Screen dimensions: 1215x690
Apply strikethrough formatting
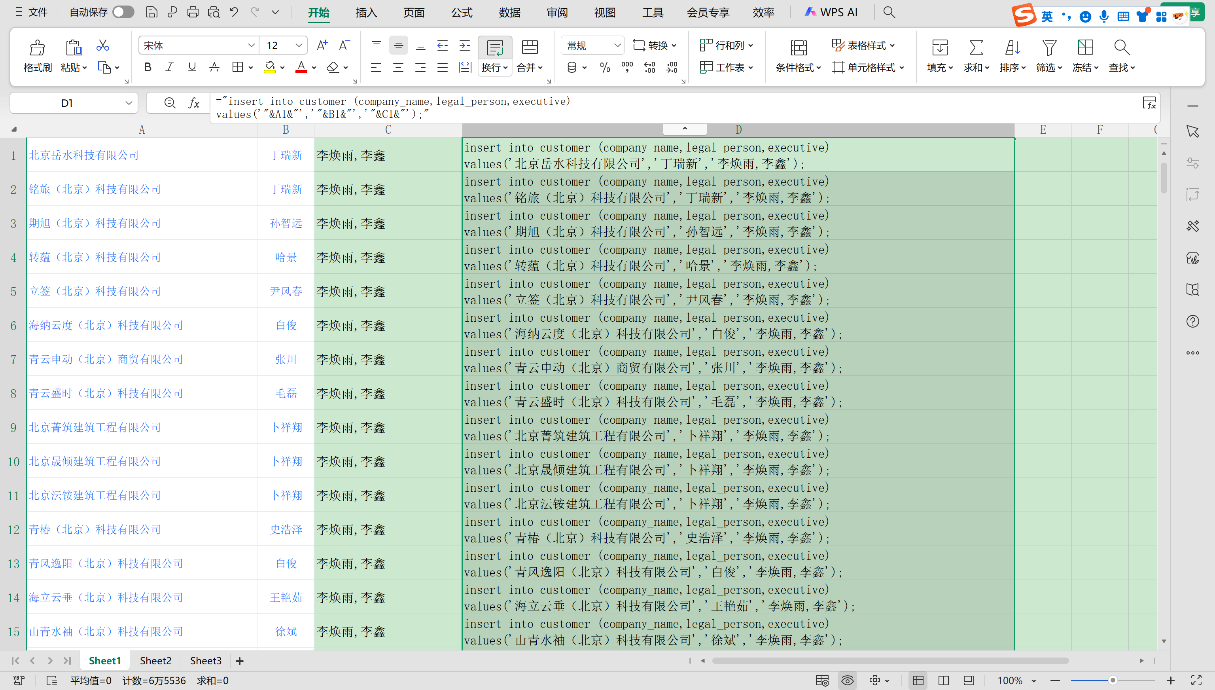pos(214,67)
